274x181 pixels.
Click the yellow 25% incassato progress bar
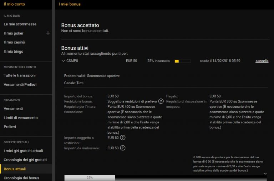coord(182,61)
